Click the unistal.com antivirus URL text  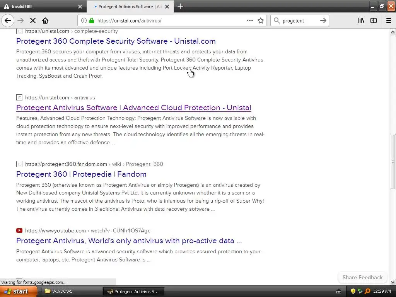(x=60, y=98)
